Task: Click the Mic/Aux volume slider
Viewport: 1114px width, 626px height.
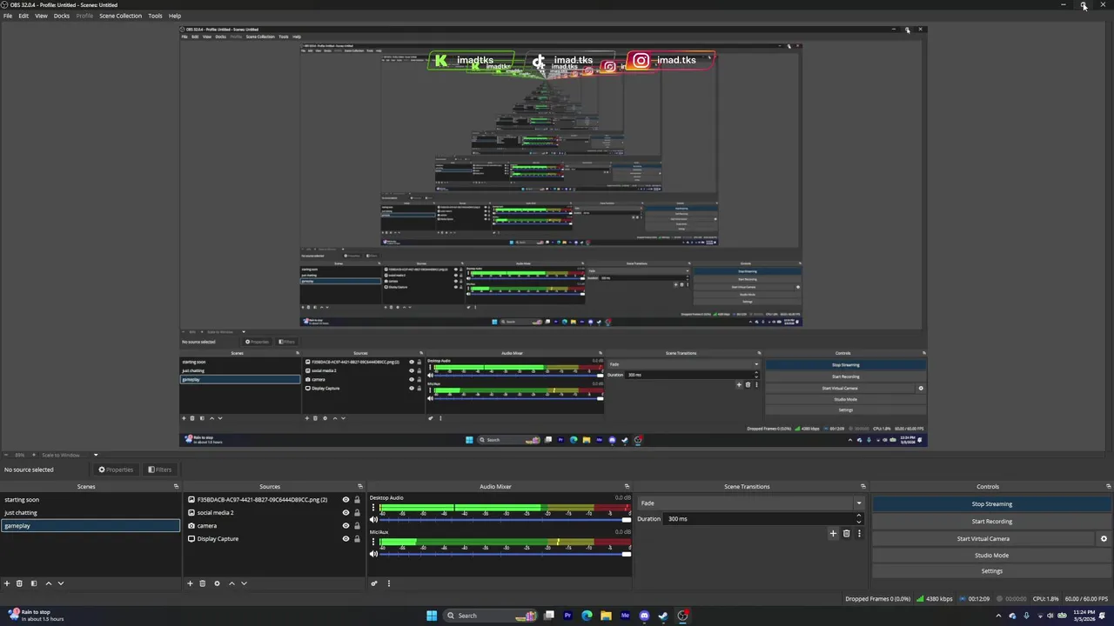Action: coord(506,553)
